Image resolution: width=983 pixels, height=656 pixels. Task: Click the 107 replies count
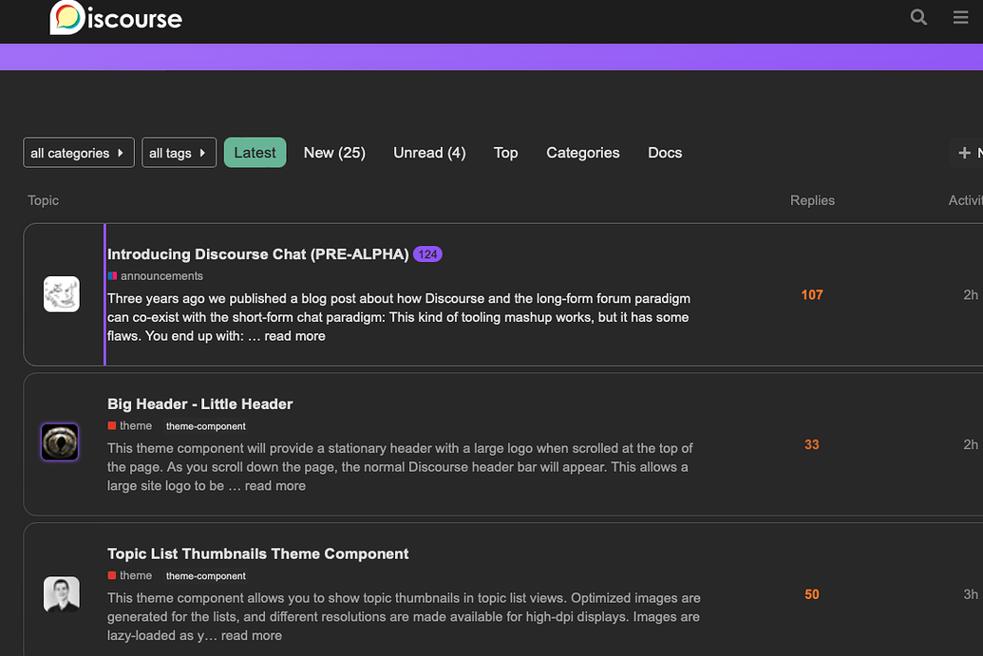812,295
